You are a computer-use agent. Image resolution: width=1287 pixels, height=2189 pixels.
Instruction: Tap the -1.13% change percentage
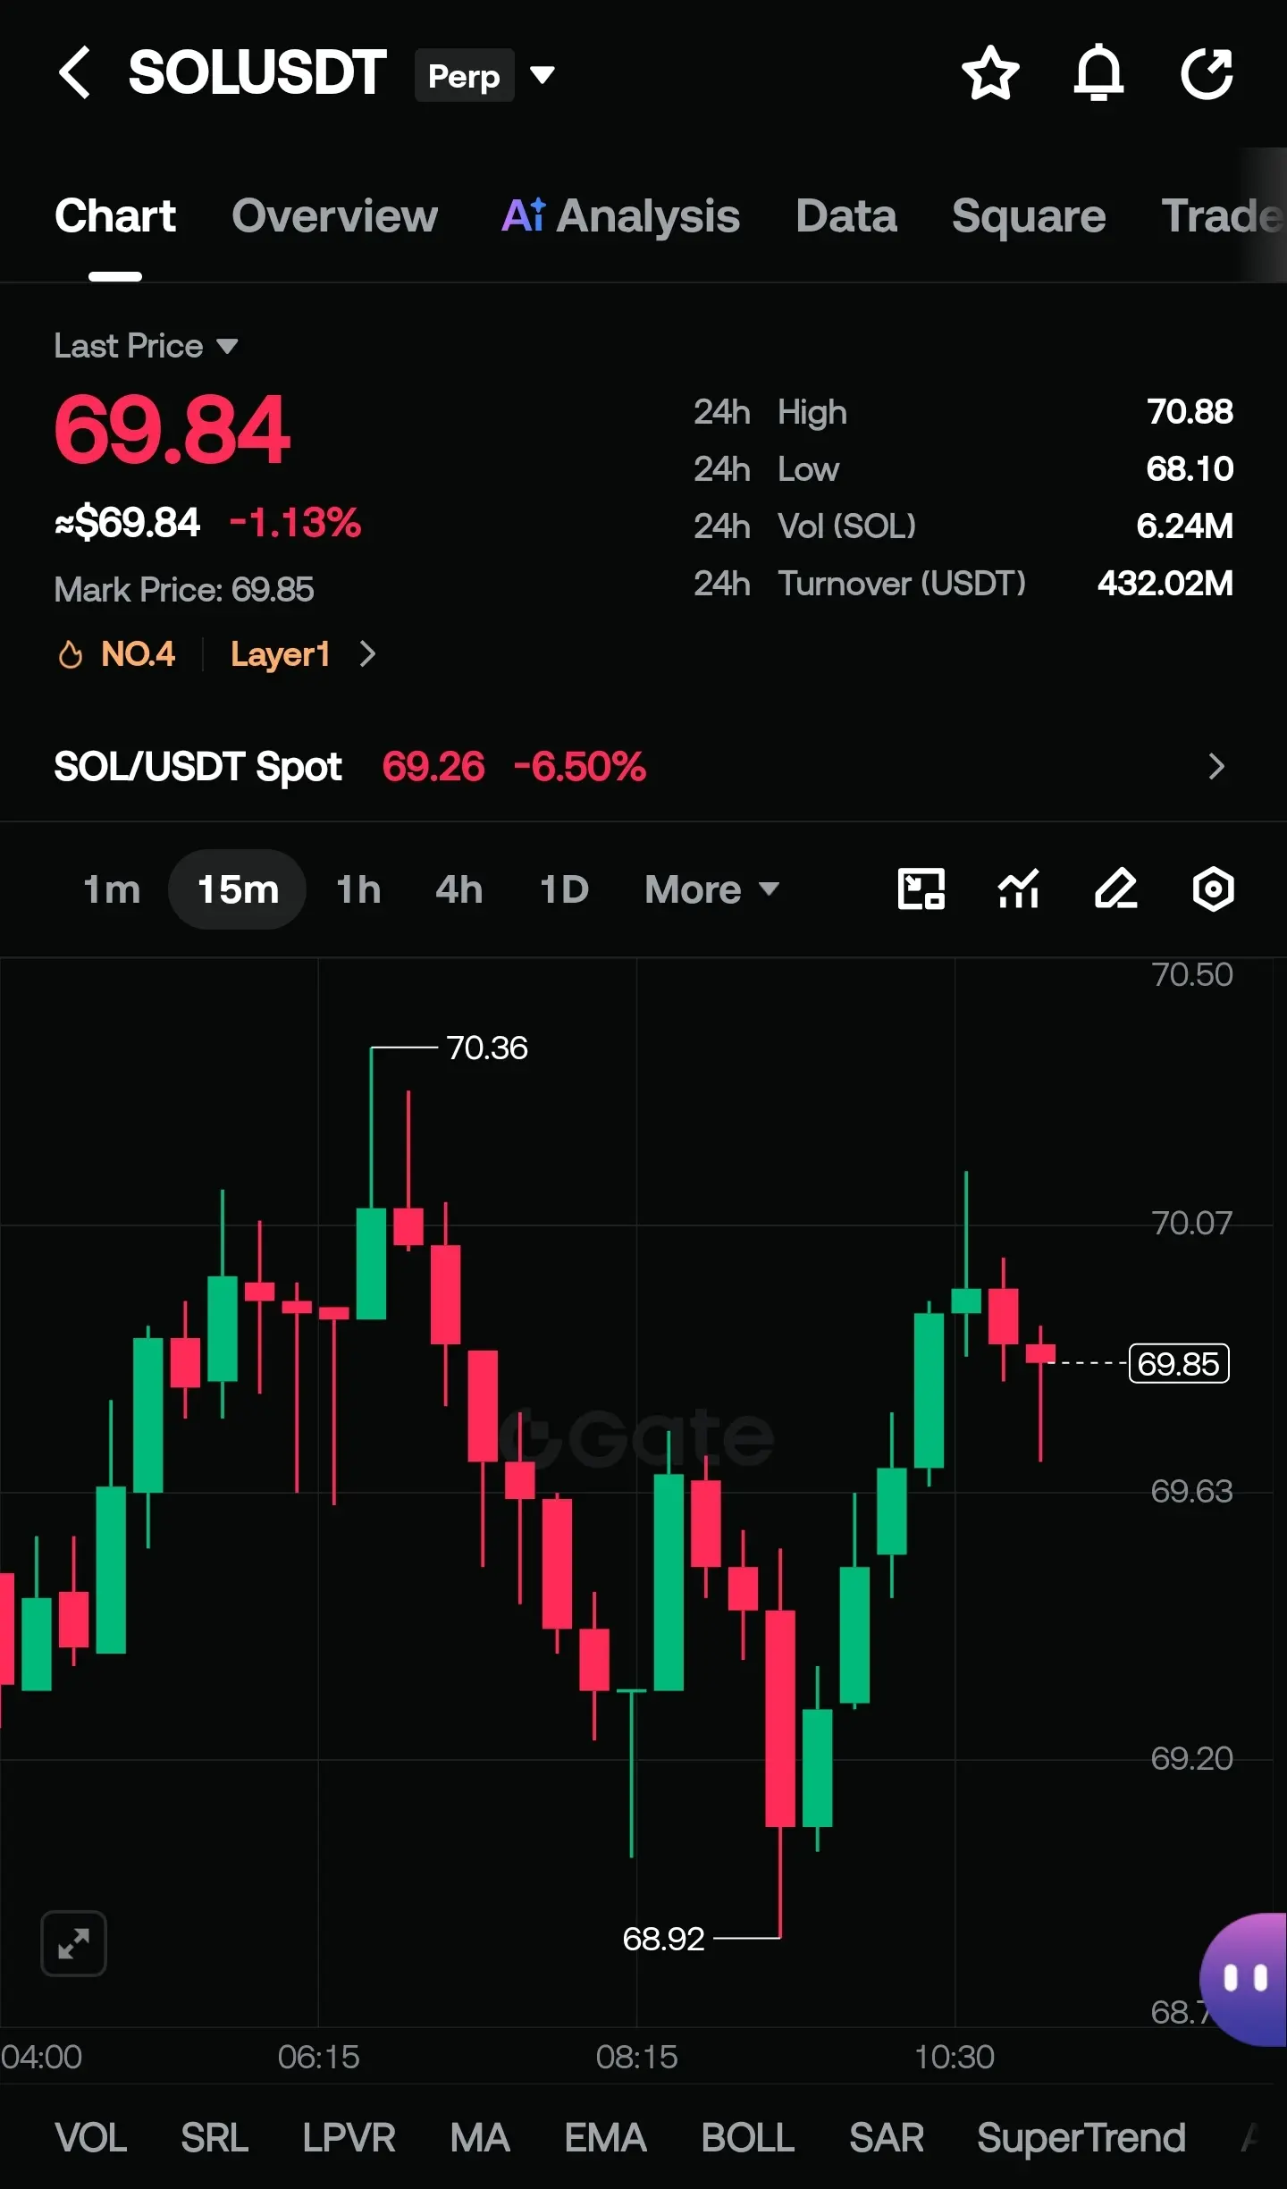click(295, 523)
